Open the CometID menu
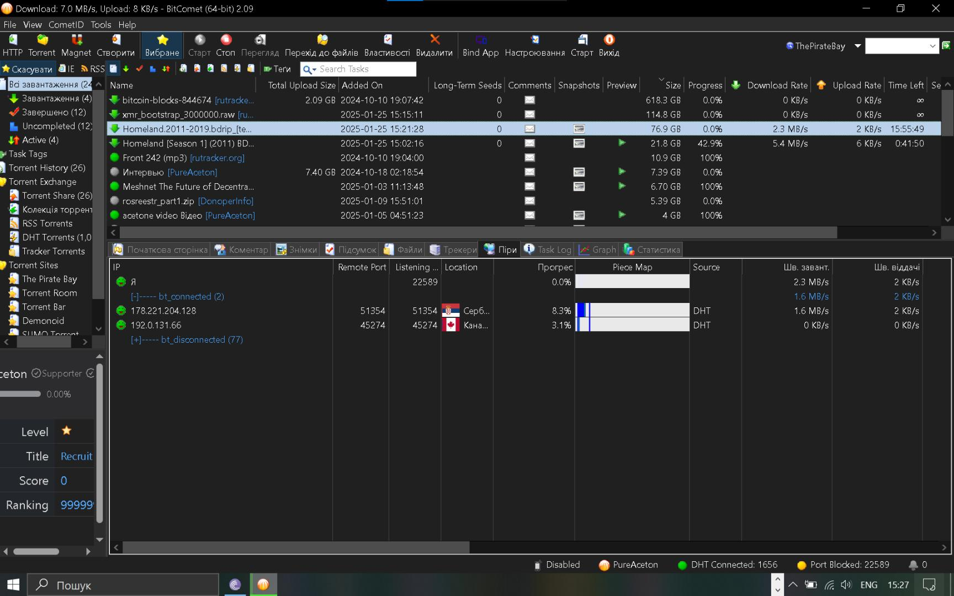The height and width of the screenshot is (596, 954). (x=66, y=25)
